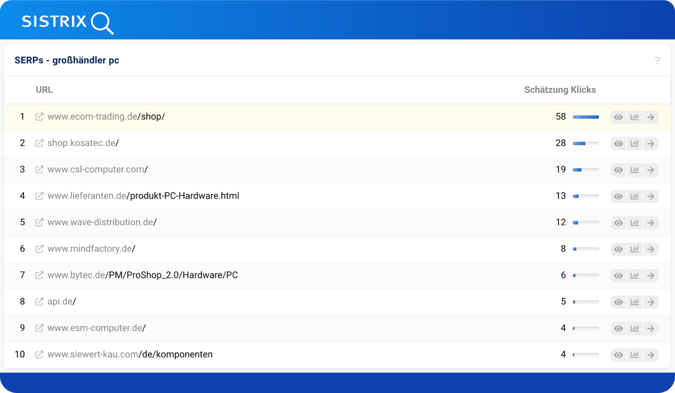Screen dimensions: 675x393
Task: Sort by Schätzung Klicks column header
Action: (560, 90)
